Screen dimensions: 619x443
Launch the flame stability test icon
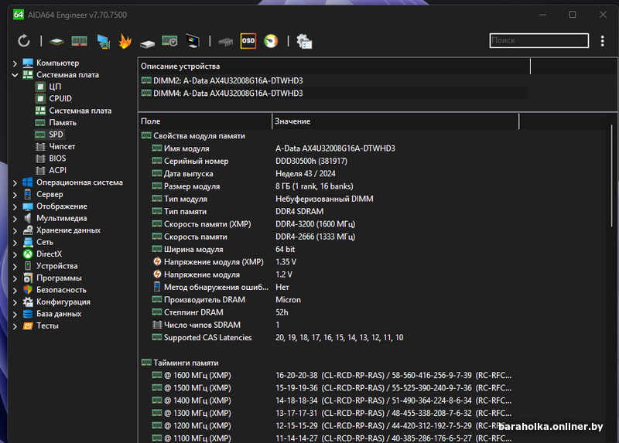[125, 41]
